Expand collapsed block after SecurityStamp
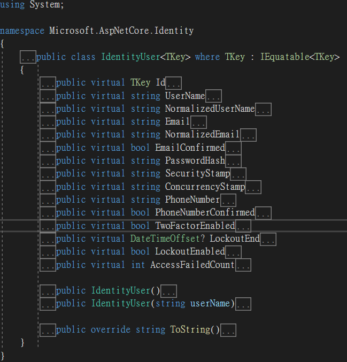The height and width of the screenshot is (362, 347). point(238,174)
